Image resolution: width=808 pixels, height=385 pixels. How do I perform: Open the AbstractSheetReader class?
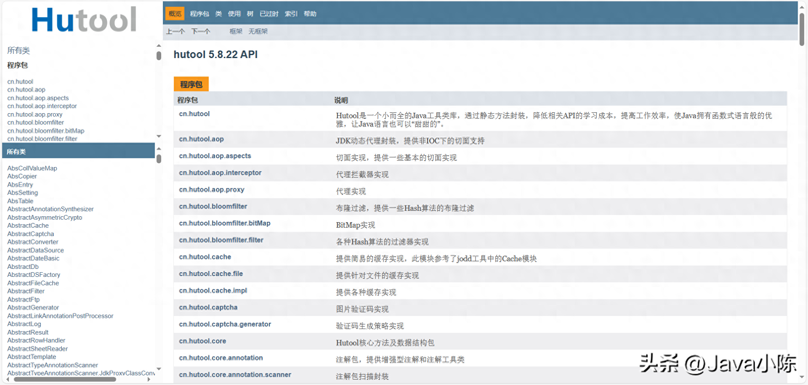[x=37, y=349]
